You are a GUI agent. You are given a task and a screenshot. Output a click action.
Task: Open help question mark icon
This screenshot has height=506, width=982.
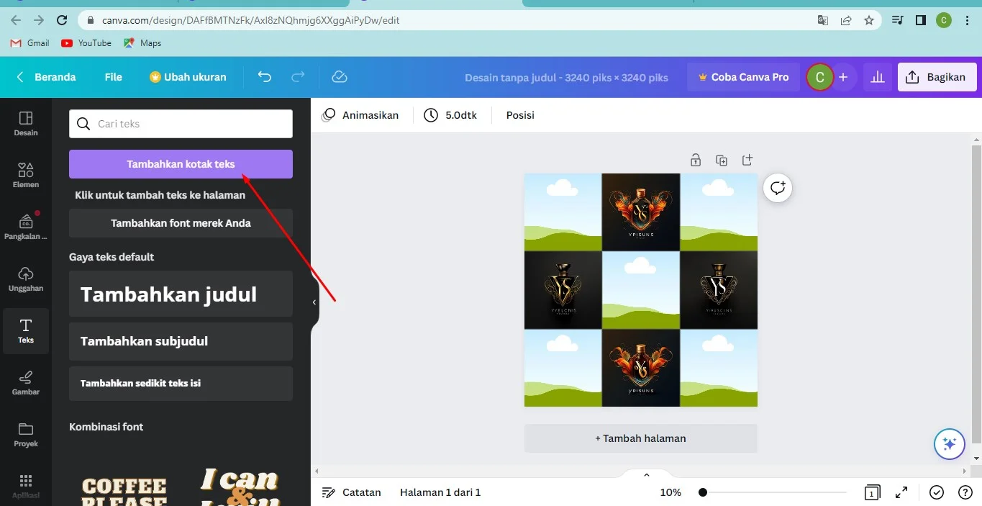[x=965, y=492]
